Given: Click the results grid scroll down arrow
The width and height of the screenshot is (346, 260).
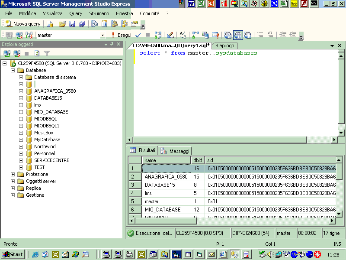Looking at the screenshot, I should [339, 214].
